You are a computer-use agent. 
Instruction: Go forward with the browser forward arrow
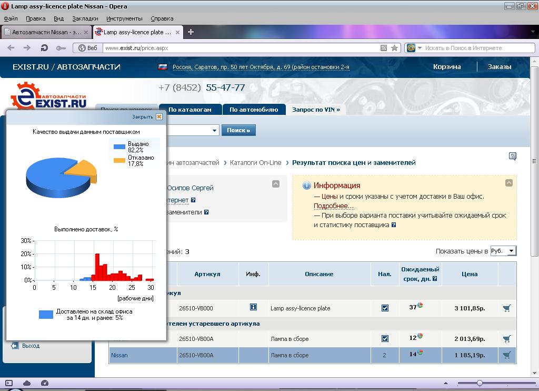tap(27, 48)
